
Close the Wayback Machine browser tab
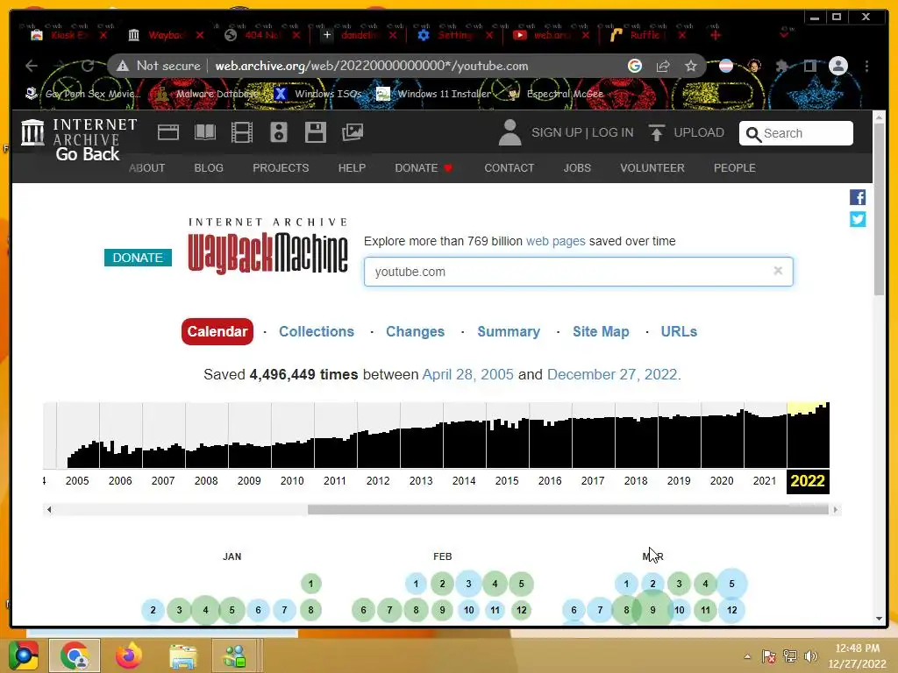pos(199,35)
